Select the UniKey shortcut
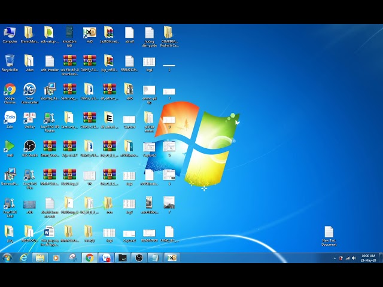Image resolution: width=383 pixels, height=287 pixels. pos(29,120)
